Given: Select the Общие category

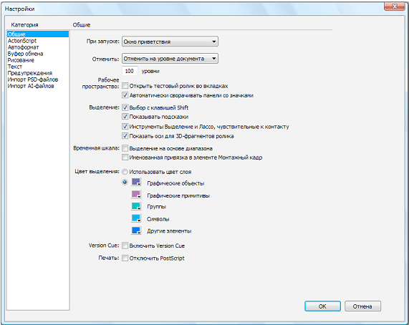Looking at the screenshot, I should click(38, 34).
